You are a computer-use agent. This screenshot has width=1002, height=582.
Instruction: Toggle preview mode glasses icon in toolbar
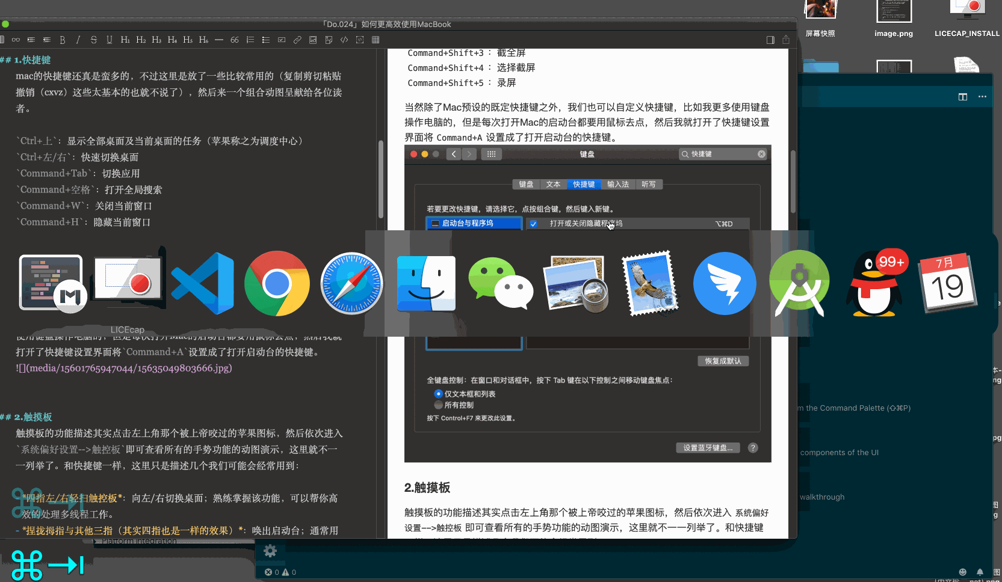(x=16, y=40)
